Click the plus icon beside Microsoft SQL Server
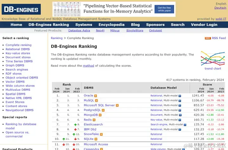 tap(117, 106)
